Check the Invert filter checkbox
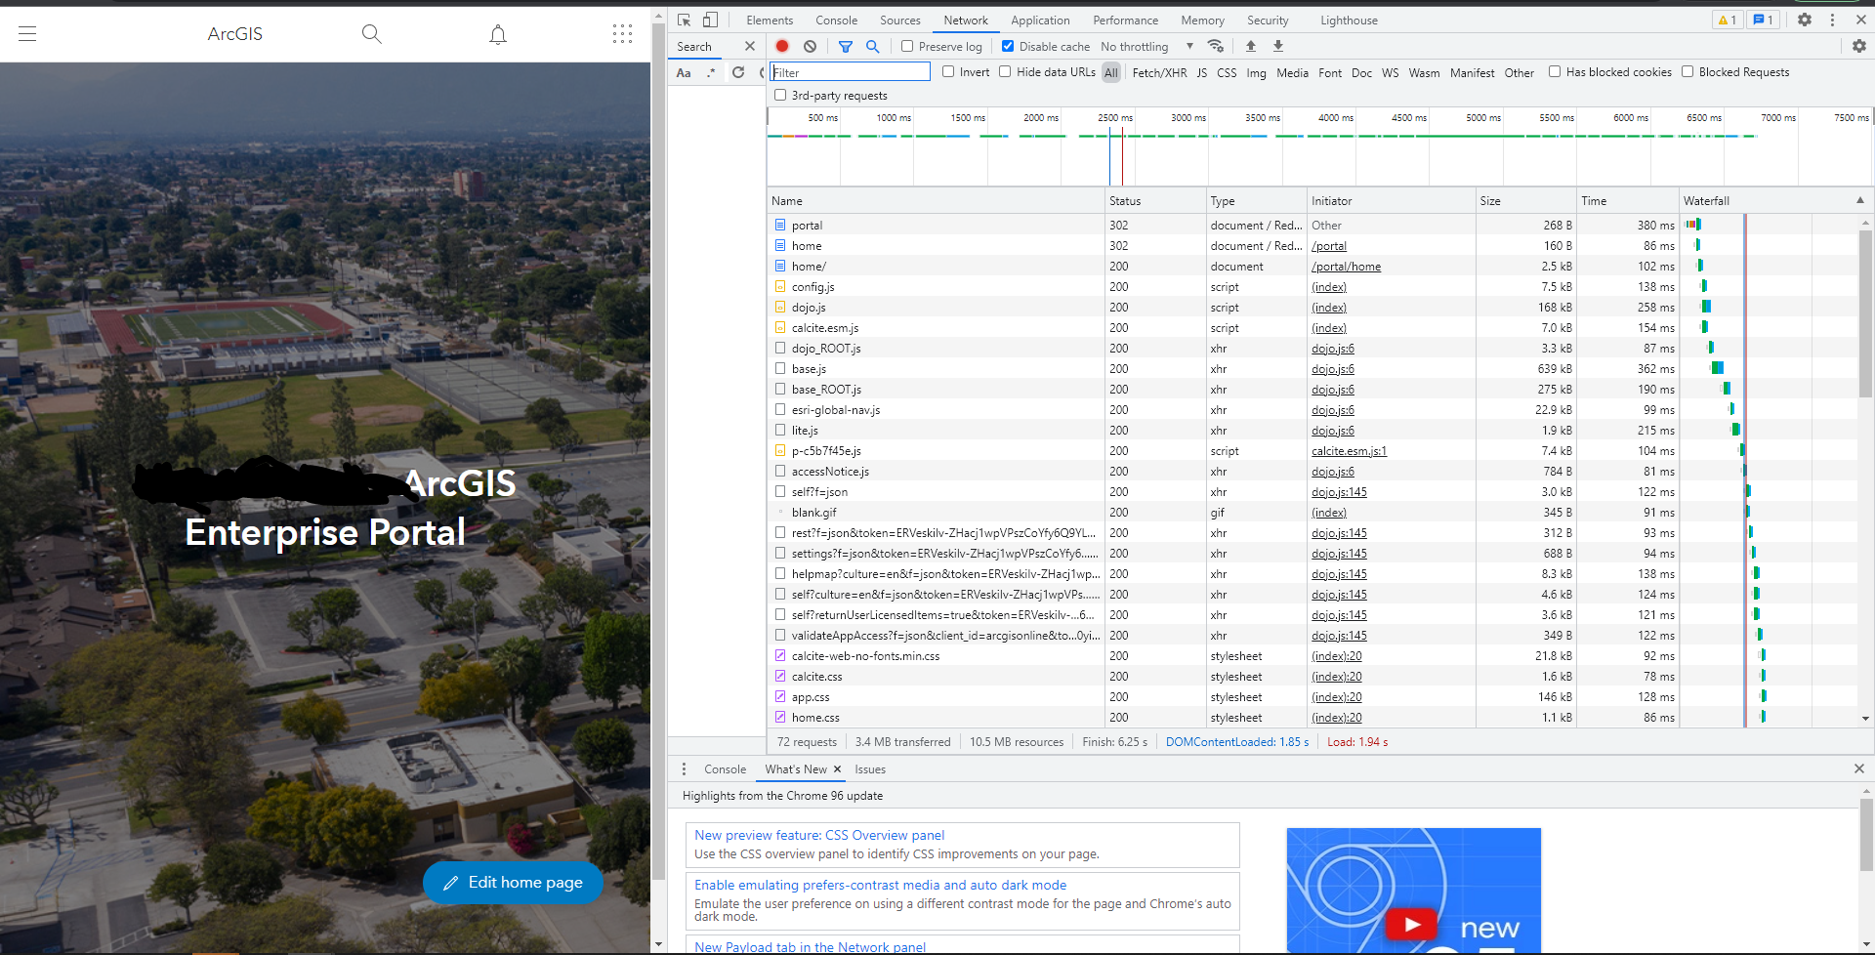The image size is (1875, 955). (948, 71)
